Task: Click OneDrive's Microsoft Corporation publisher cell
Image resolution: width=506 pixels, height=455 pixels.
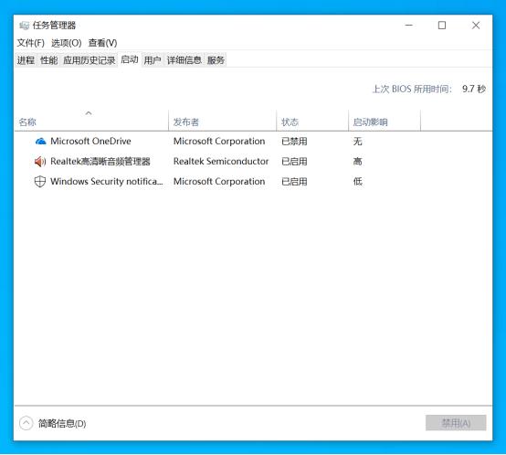Action: click(x=219, y=142)
